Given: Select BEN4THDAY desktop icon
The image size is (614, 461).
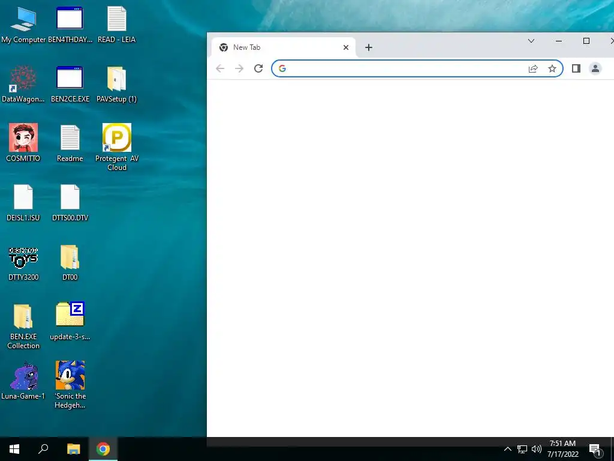Looking at the screenshot, I should coord(70,25).
